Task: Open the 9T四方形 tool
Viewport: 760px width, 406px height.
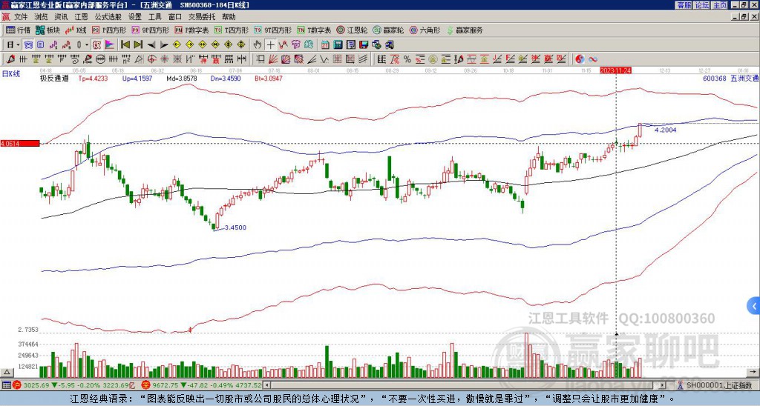Action: 273,30
